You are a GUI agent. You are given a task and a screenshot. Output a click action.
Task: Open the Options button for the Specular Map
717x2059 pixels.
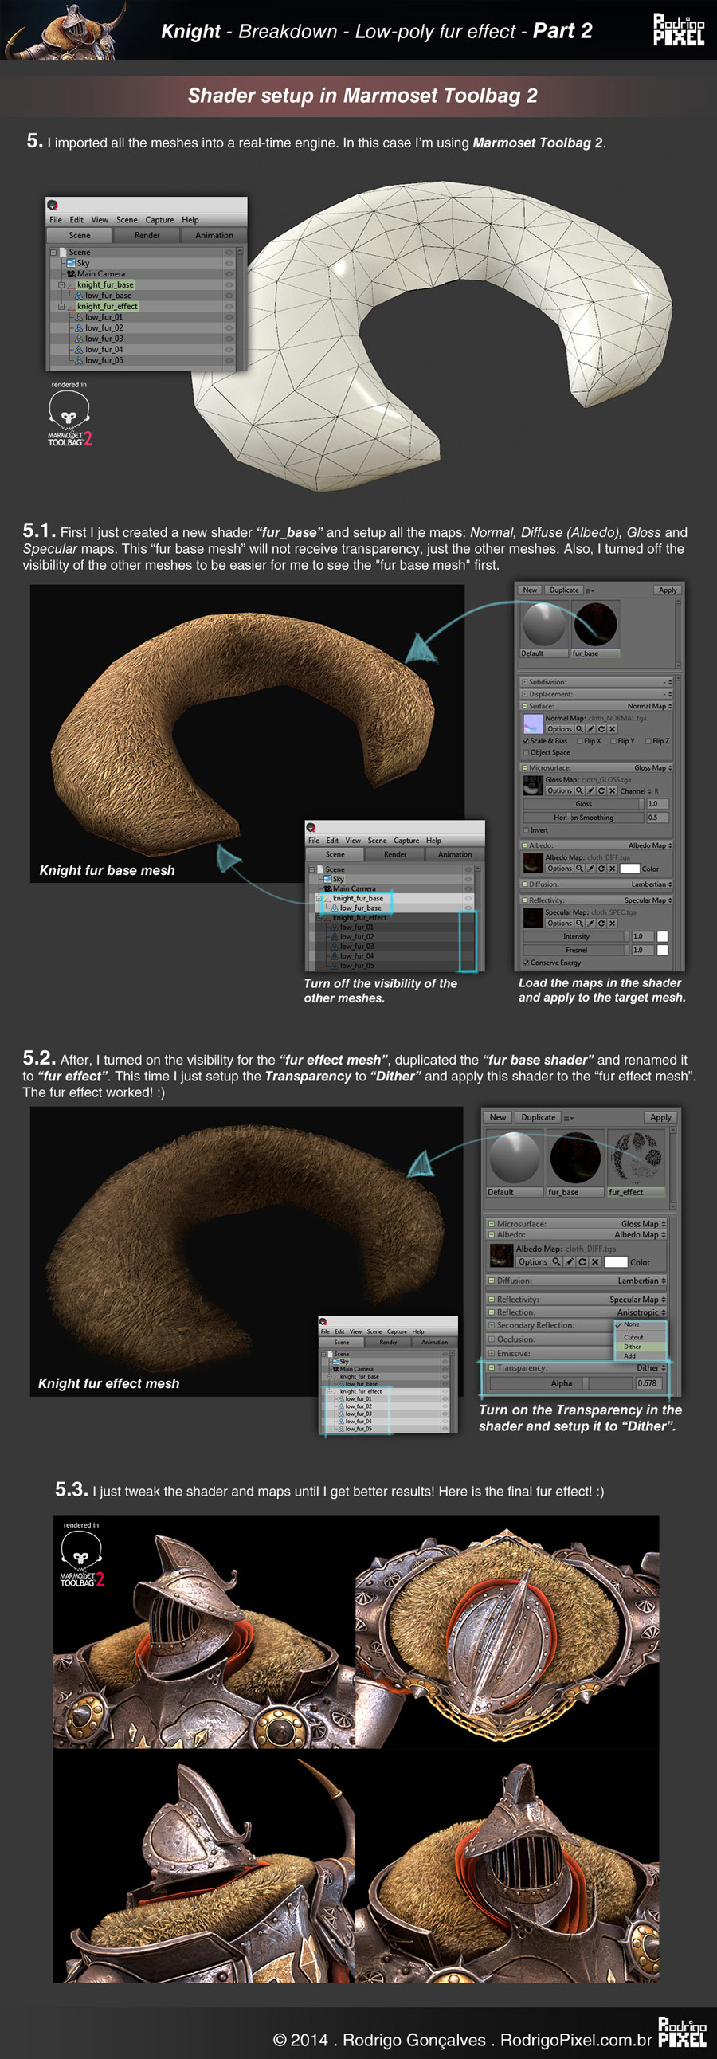pyautogui.click(x=559, y=924)
